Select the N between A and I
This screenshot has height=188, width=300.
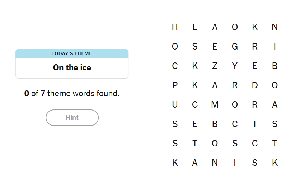(x=215, y=163)
